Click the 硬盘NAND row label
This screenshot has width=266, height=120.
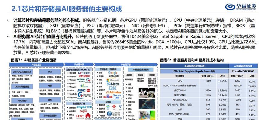tap(180, 95)
